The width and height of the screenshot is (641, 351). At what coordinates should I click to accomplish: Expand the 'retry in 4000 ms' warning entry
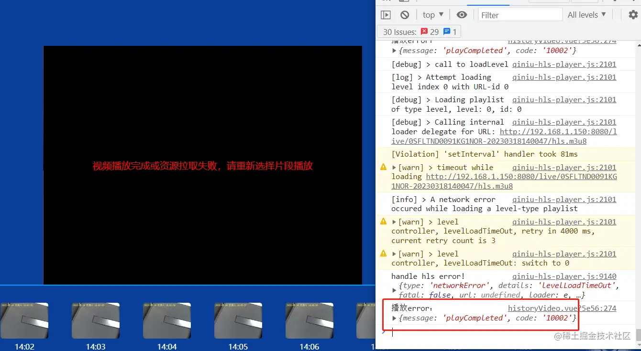394,222
